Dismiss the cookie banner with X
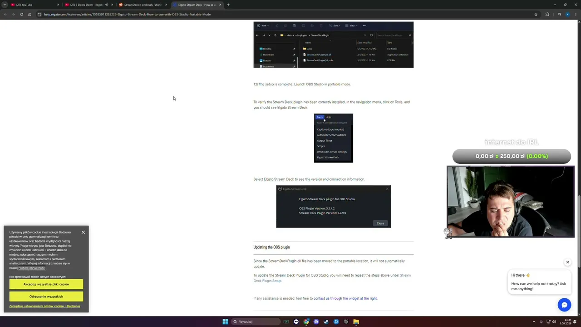Screen dimensions: 581x327 (83, 232)
